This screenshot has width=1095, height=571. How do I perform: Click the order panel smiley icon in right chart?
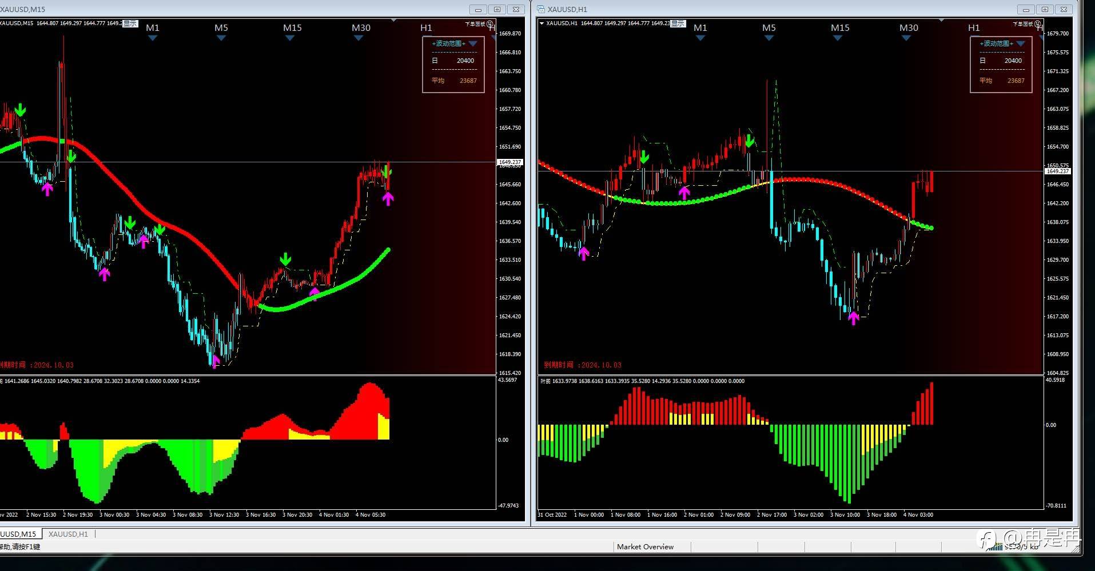point(1037,24)
